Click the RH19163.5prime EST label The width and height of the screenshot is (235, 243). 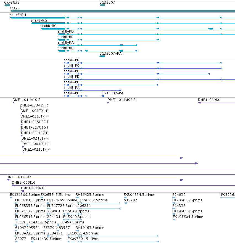point(90,228)
